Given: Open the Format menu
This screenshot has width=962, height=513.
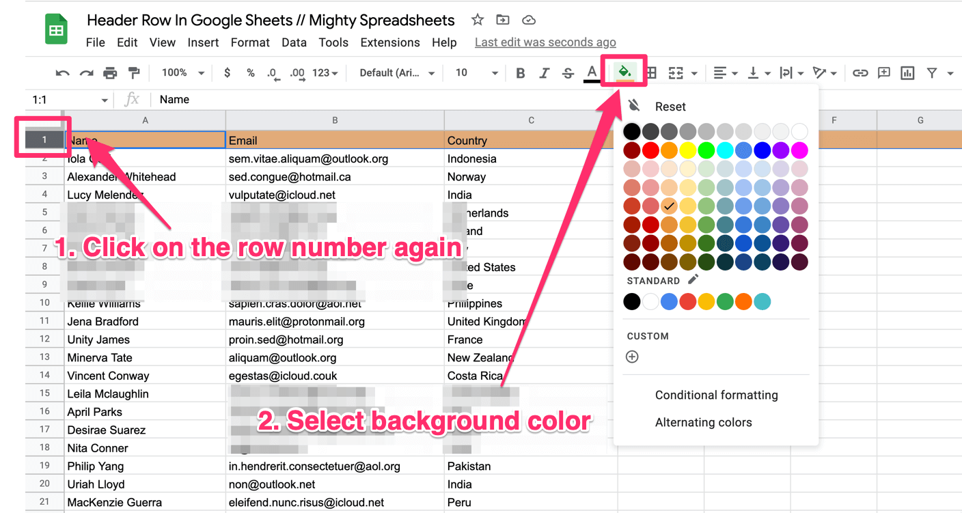Looking at the screenshot, I should (250, 42).
